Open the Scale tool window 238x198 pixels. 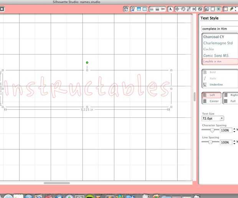coord(188,9)
